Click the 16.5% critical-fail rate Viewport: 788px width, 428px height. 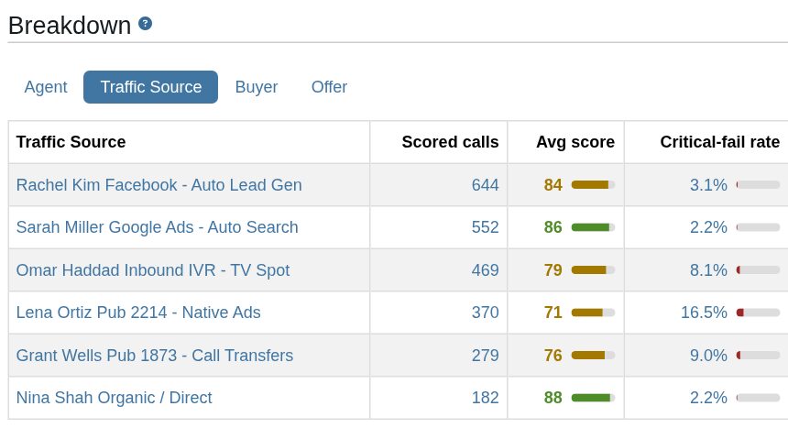point(704,313)
